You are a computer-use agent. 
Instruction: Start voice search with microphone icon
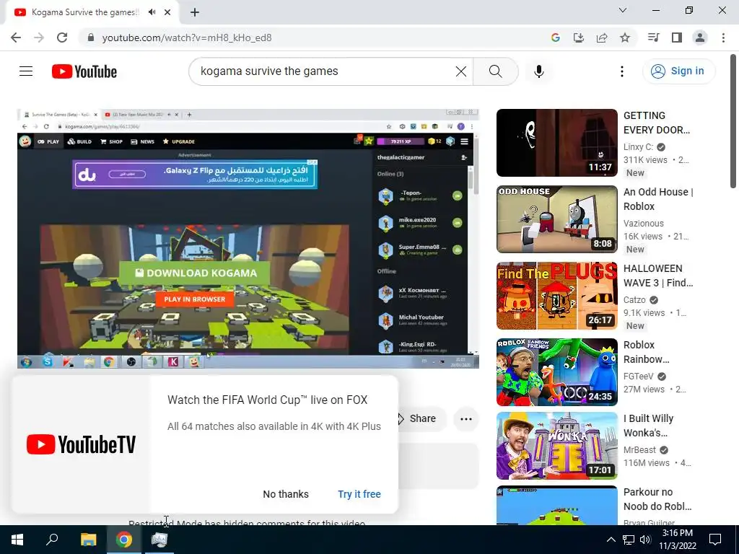point(538,71)
